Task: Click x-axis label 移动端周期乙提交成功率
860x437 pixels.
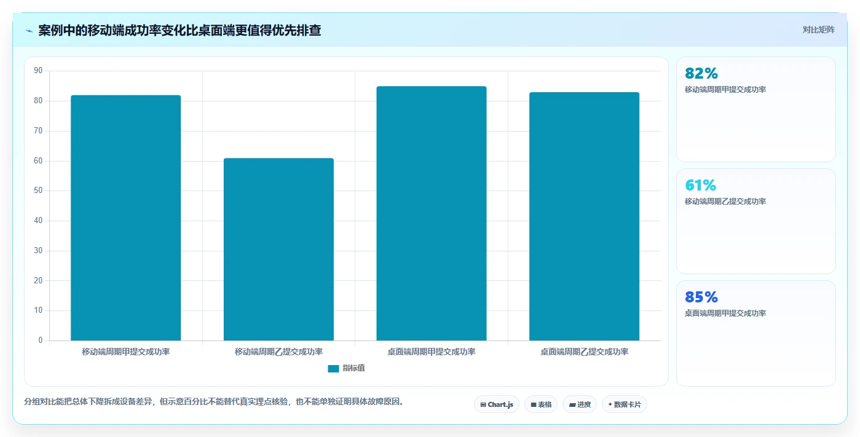Action: coord(278,352)
